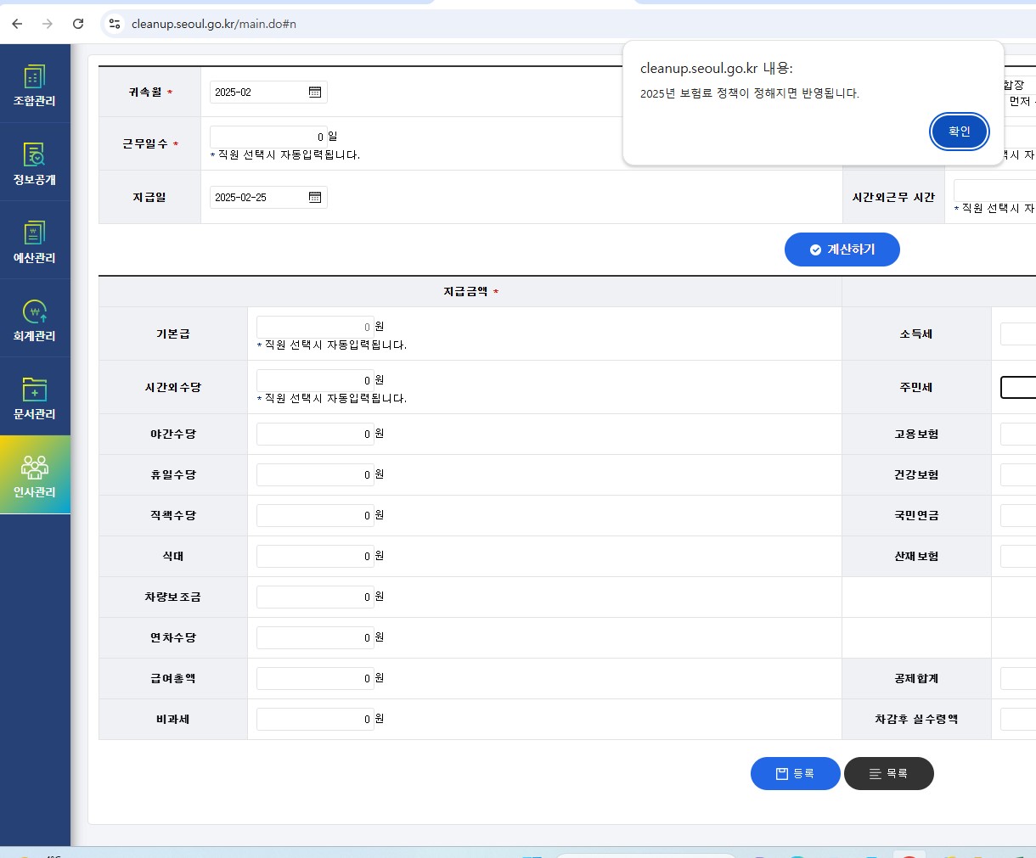Click the 야간수당 amount field
The image size is (1036, 858).
314,435
